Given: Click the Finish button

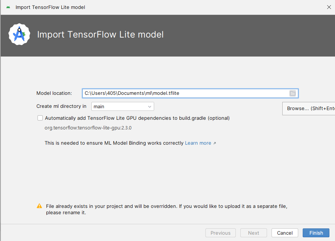Looking at the screenshot, I should (x=316, y=233).
